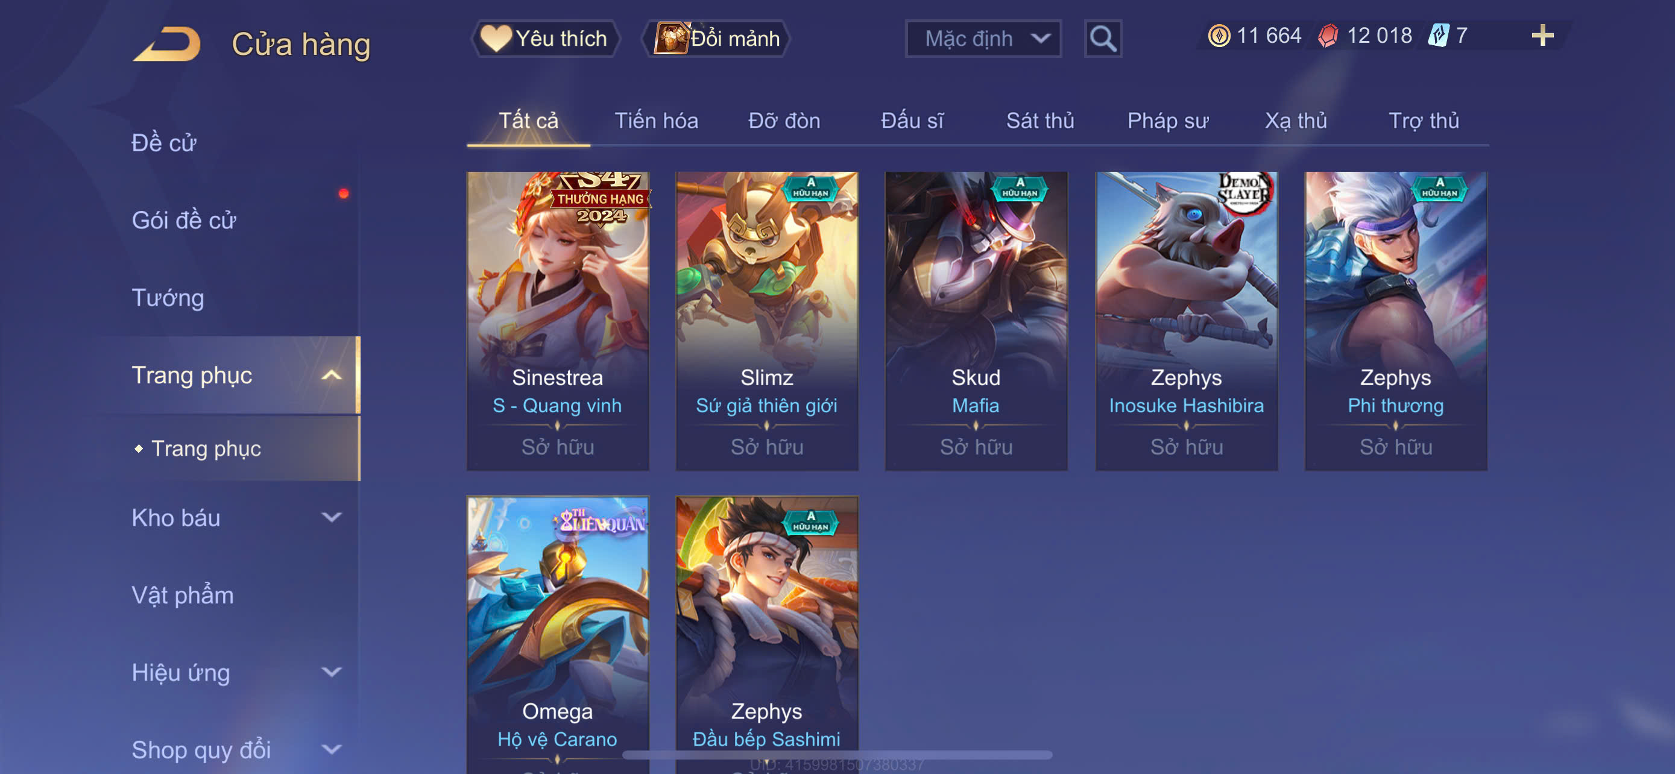Open the Mặc định sort dropdown
The height and width of the screenshot is (774, 1675).
(x=982, y=39)
